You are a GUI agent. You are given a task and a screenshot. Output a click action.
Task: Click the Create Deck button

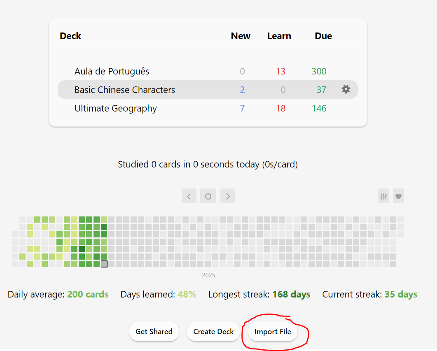(x=213, y=331)
